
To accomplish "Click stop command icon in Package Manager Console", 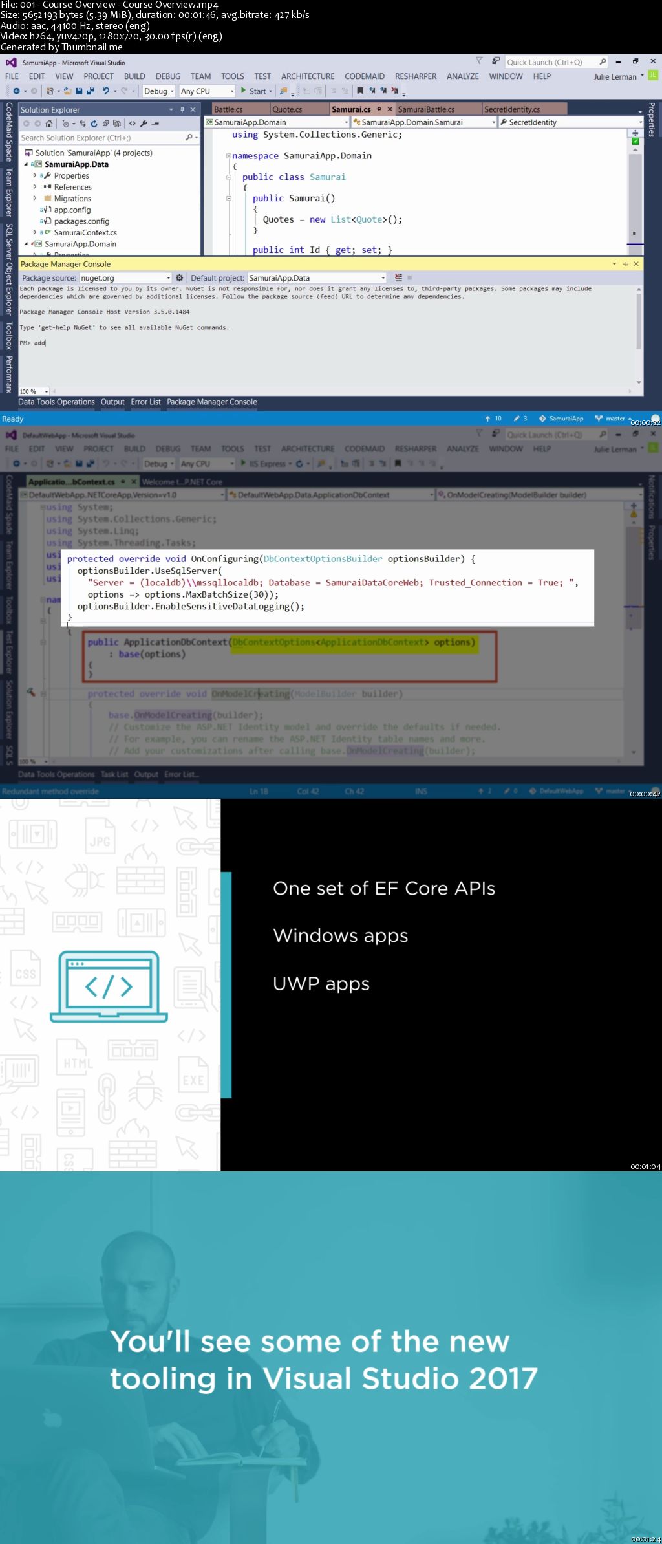I will click(410, 277).
